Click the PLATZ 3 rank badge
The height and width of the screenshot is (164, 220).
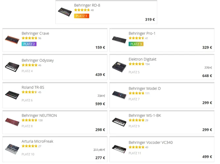[136, 44]
